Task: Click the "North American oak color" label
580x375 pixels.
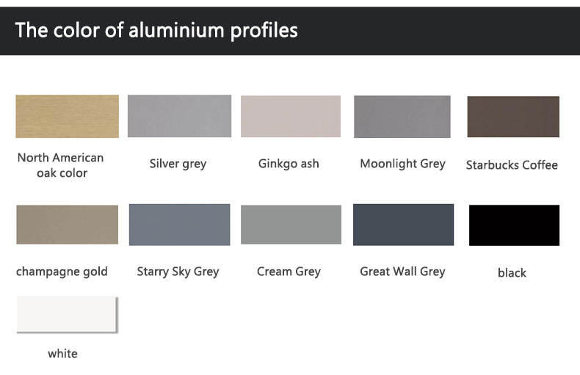Action: coord(61,165)
